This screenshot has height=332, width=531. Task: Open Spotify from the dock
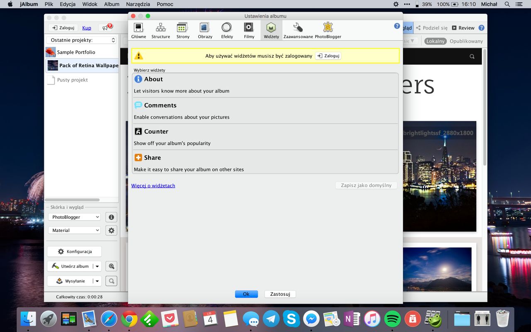pyautogui.click(x=392, y=319)
